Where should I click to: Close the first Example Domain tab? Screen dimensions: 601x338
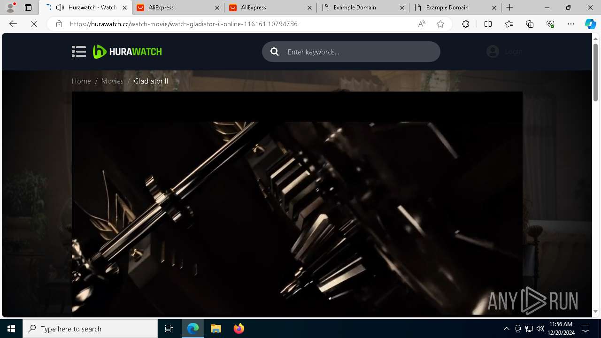click(x=402, y=8)
